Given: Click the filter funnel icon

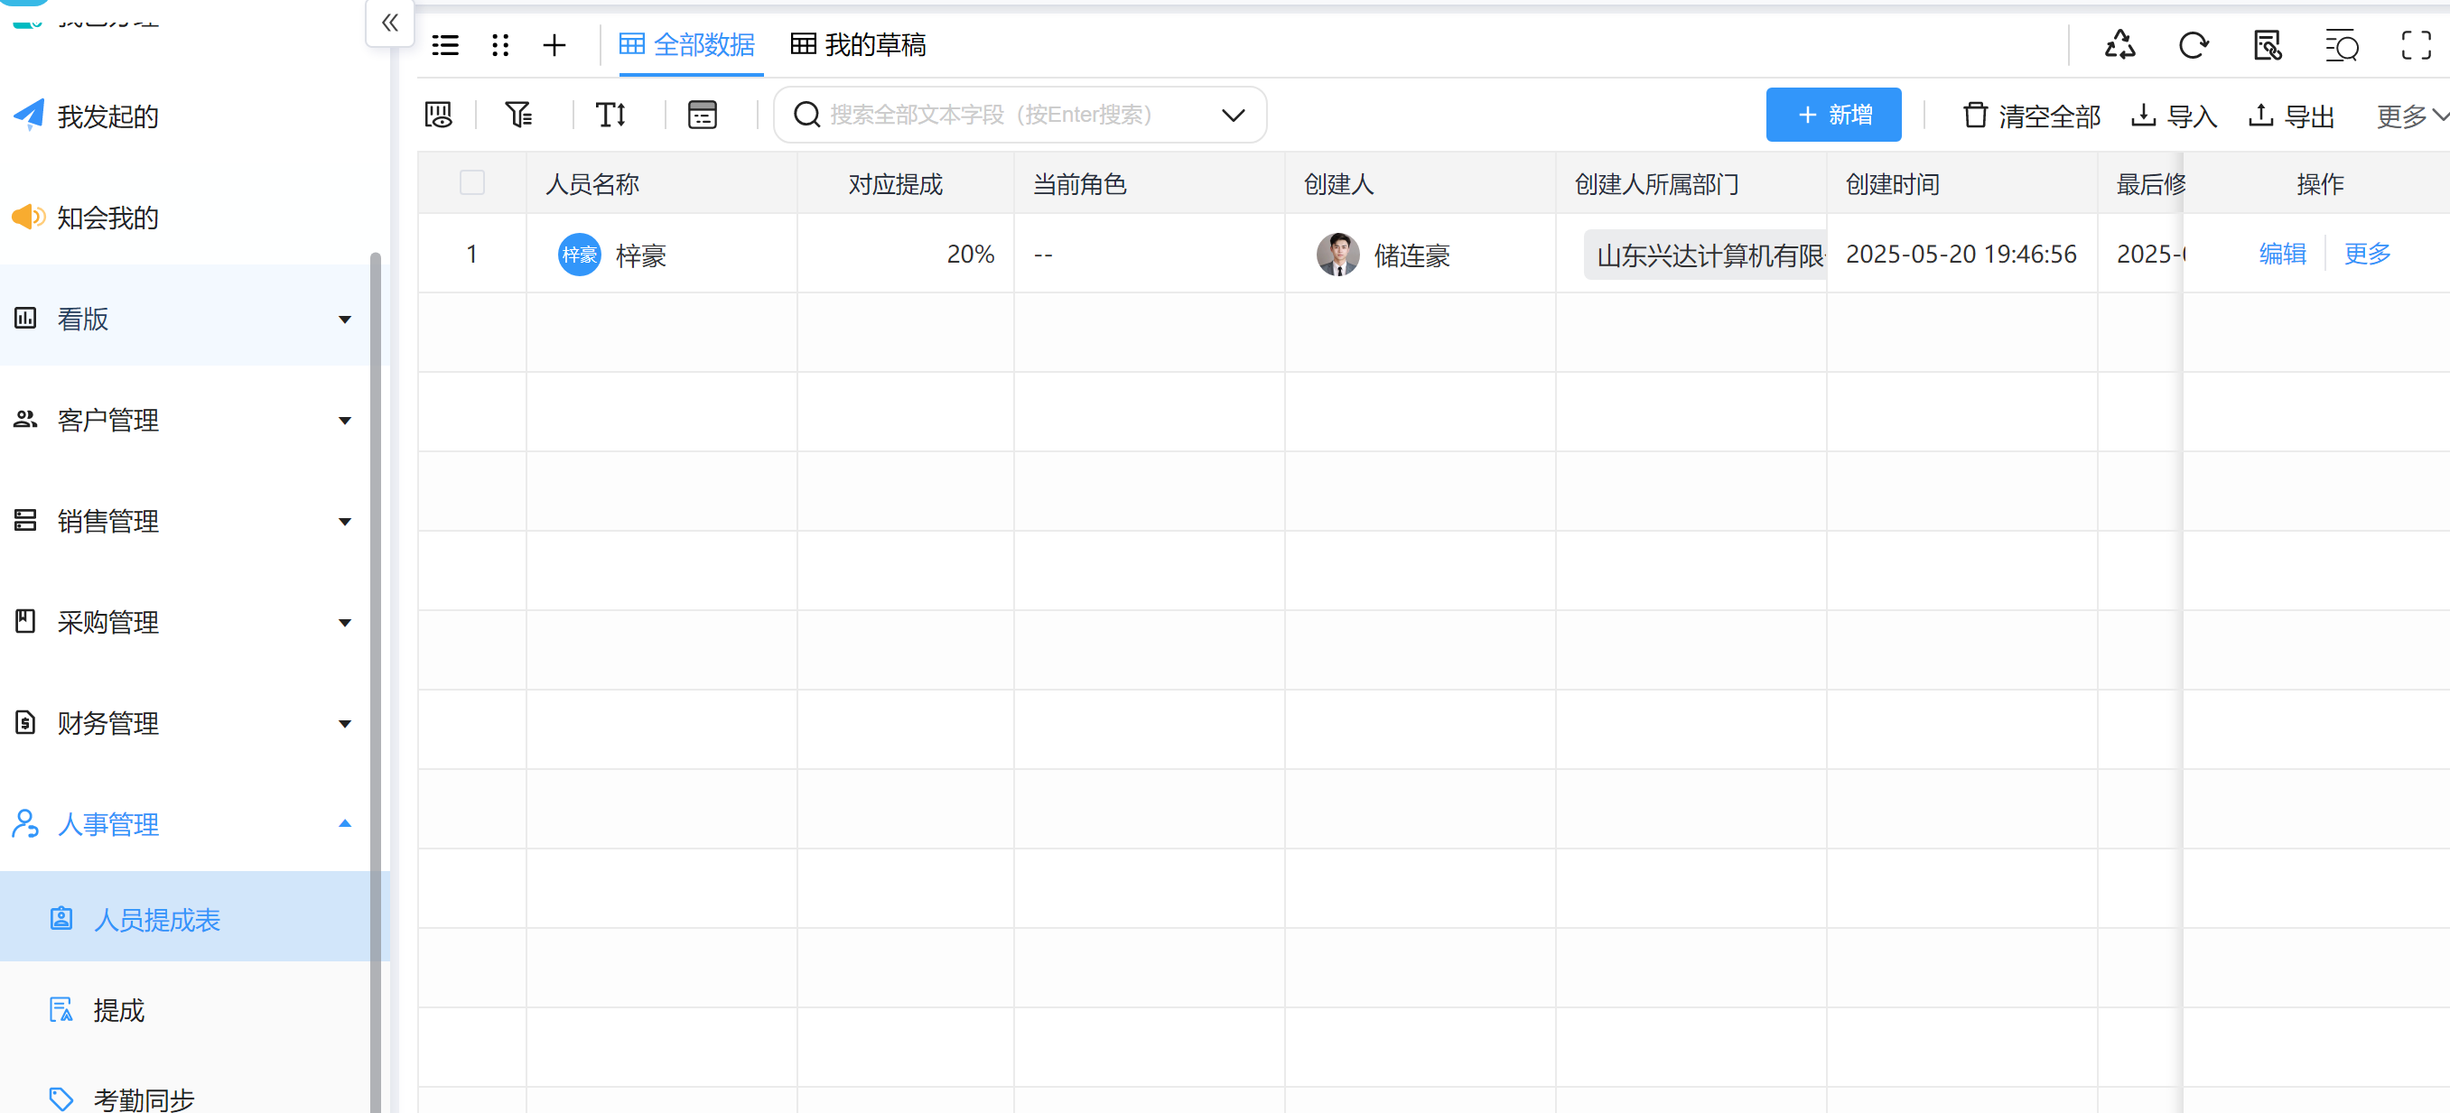Looking at the screenshot, I should pyautogui.click(x=518, y=115).
